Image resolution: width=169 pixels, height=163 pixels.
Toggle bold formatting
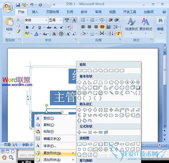(27, 28)
